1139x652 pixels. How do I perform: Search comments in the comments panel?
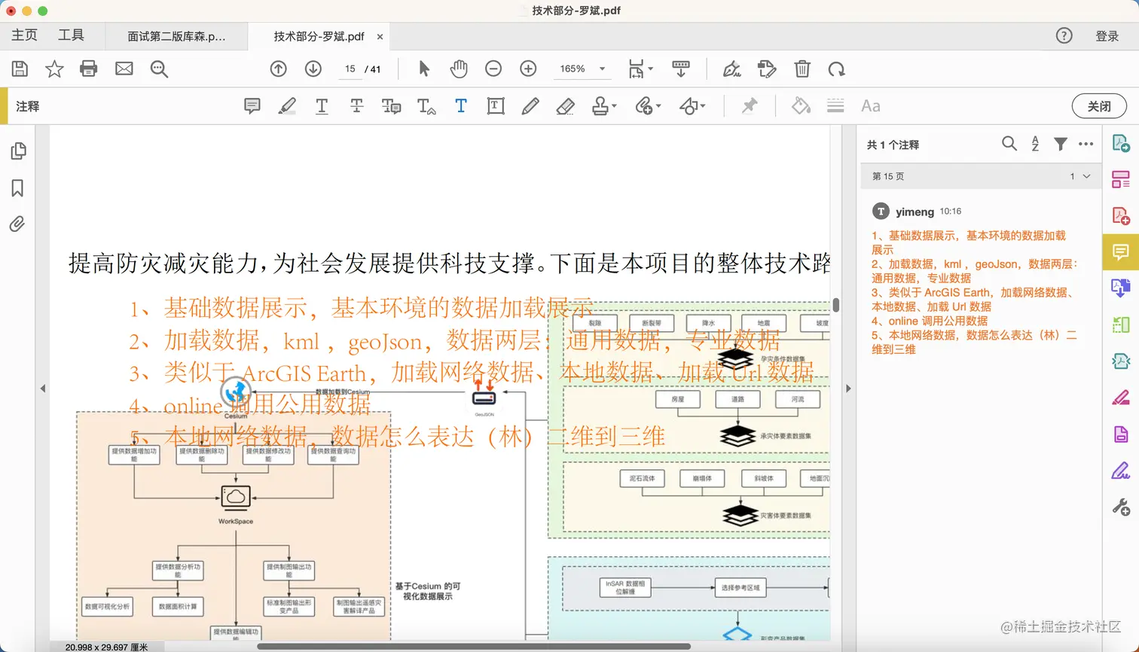click(1009, 144)
